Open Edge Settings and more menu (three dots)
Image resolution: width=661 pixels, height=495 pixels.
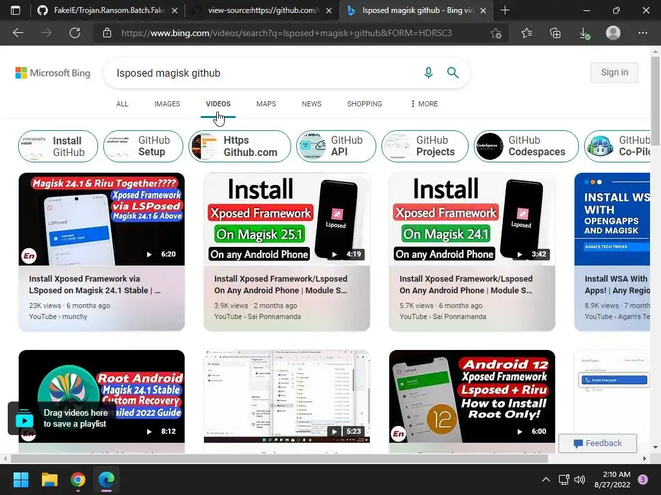(x=642, y=33)
